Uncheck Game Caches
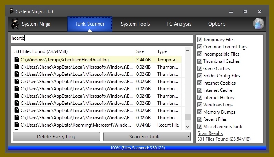The image size is (274, 157). [199, 69]
